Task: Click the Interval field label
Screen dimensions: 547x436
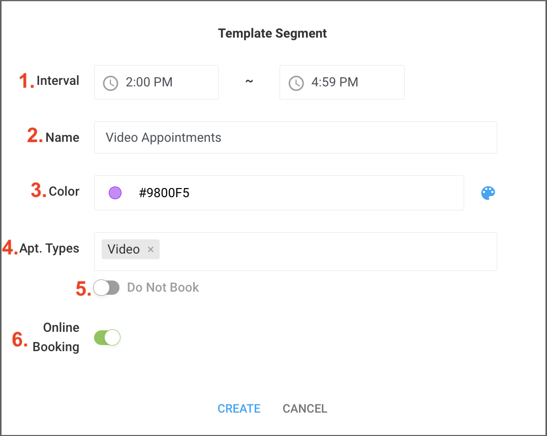Action: (58, 81)
